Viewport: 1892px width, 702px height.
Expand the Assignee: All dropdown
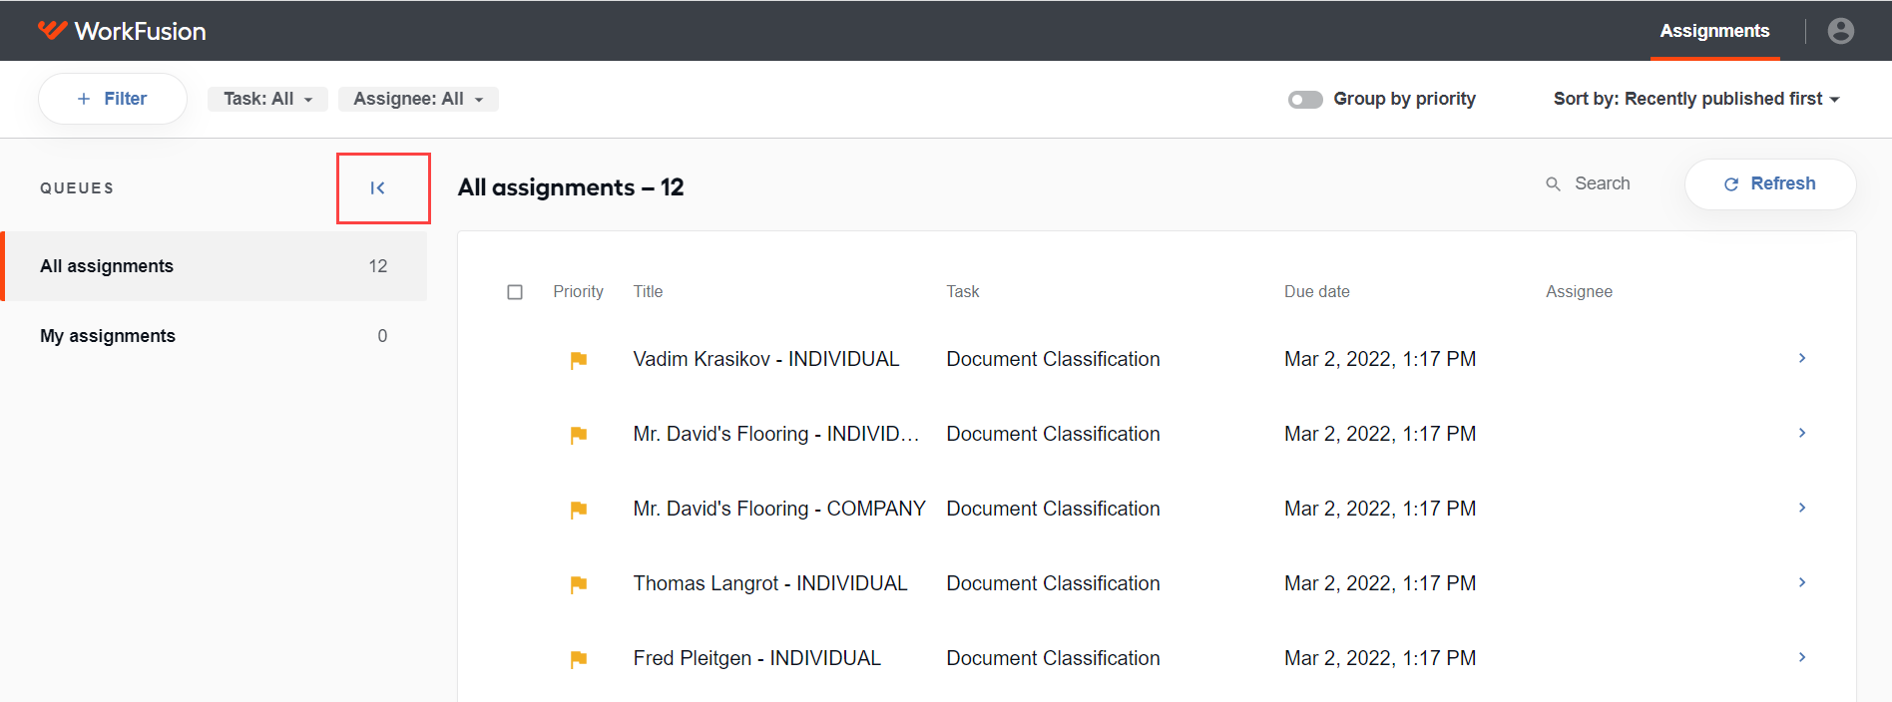click(x=418, y=99)
